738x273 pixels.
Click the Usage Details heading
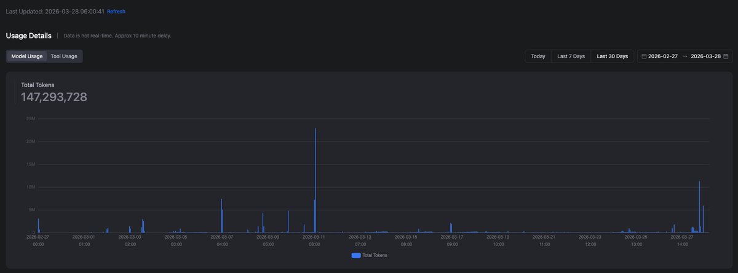click(29, 36)
